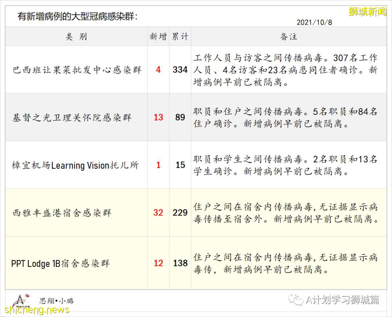
Task: Click the red A logo at bottom left
Action: click(21, 300)
